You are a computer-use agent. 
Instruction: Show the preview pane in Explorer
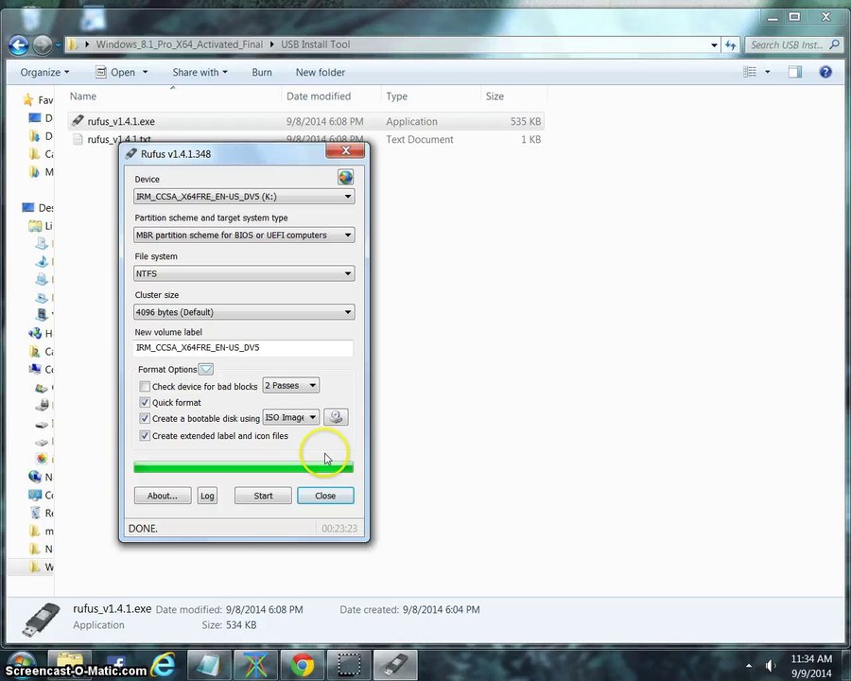[x=795, y=72]
